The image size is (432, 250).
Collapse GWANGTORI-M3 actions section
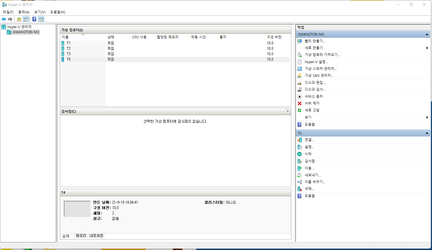coord(427,34)
